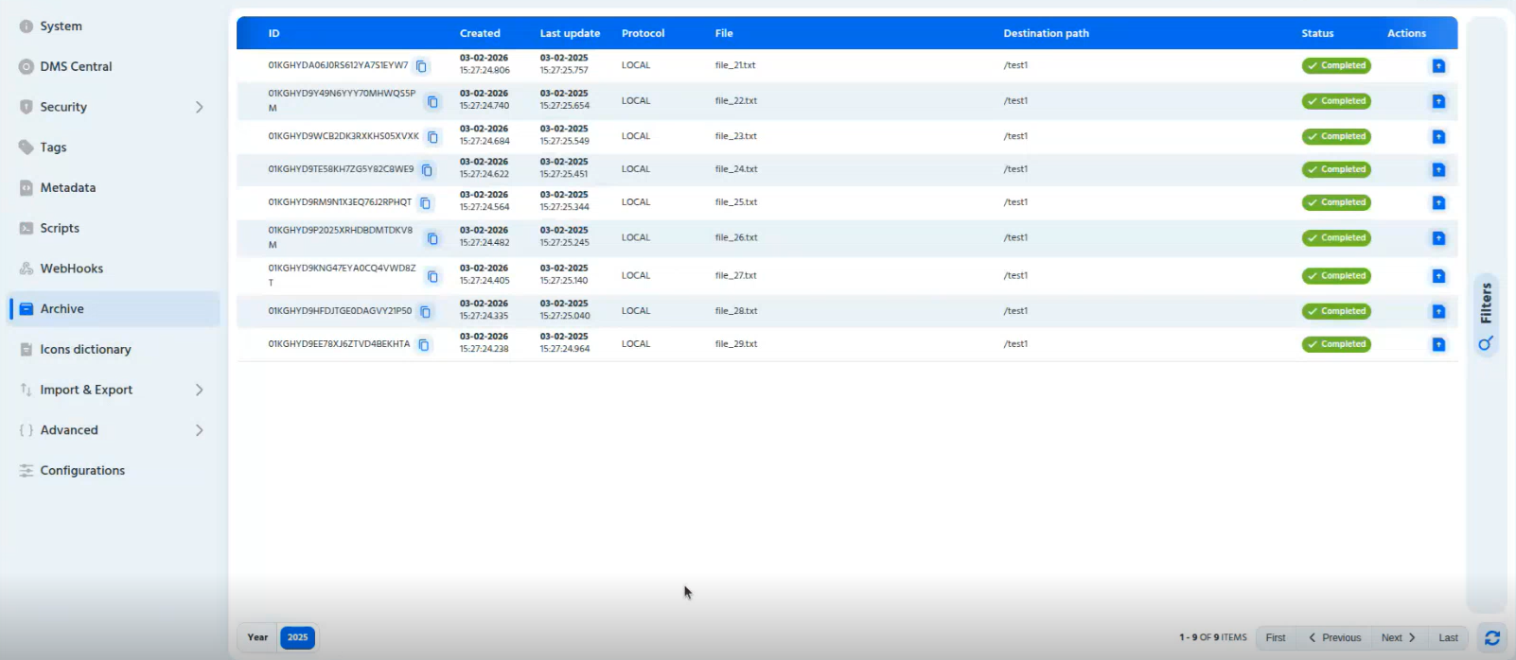
Task: Refresh the archive list
Action: (x=1492, y=638)
